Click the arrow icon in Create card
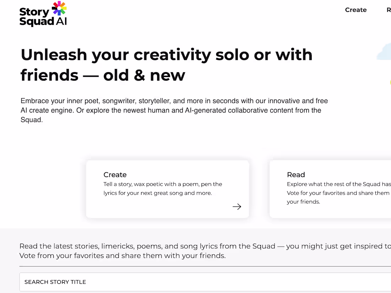391x293 pixels. (x=237, y=207)
